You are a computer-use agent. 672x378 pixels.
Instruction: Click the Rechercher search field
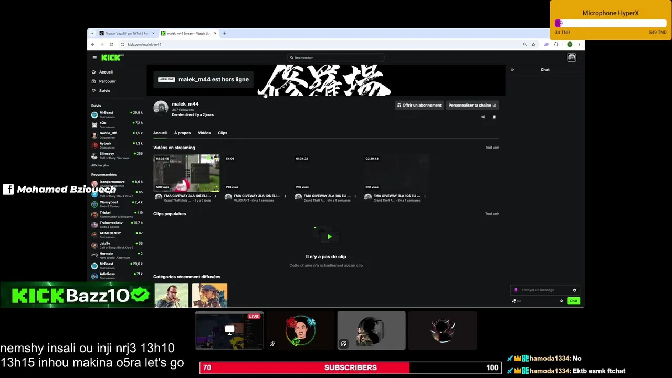pyautogui.click(x=336, y=58)
